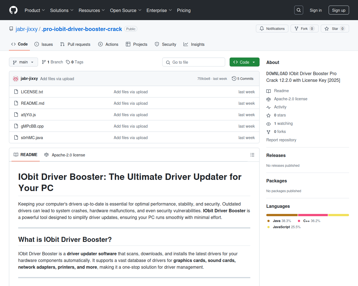Select the Apache-2.0 license tab in file viewer
The image size is (358, 286).
65,155
